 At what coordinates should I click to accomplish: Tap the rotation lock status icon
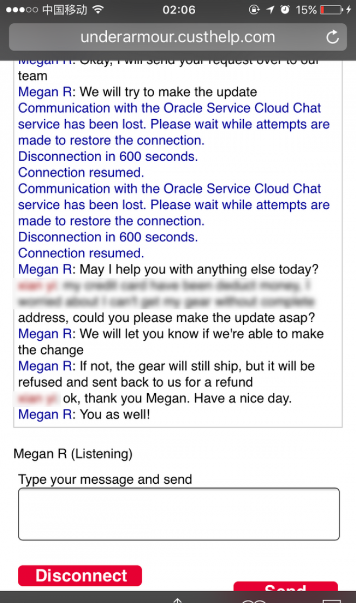coord(254,9)
